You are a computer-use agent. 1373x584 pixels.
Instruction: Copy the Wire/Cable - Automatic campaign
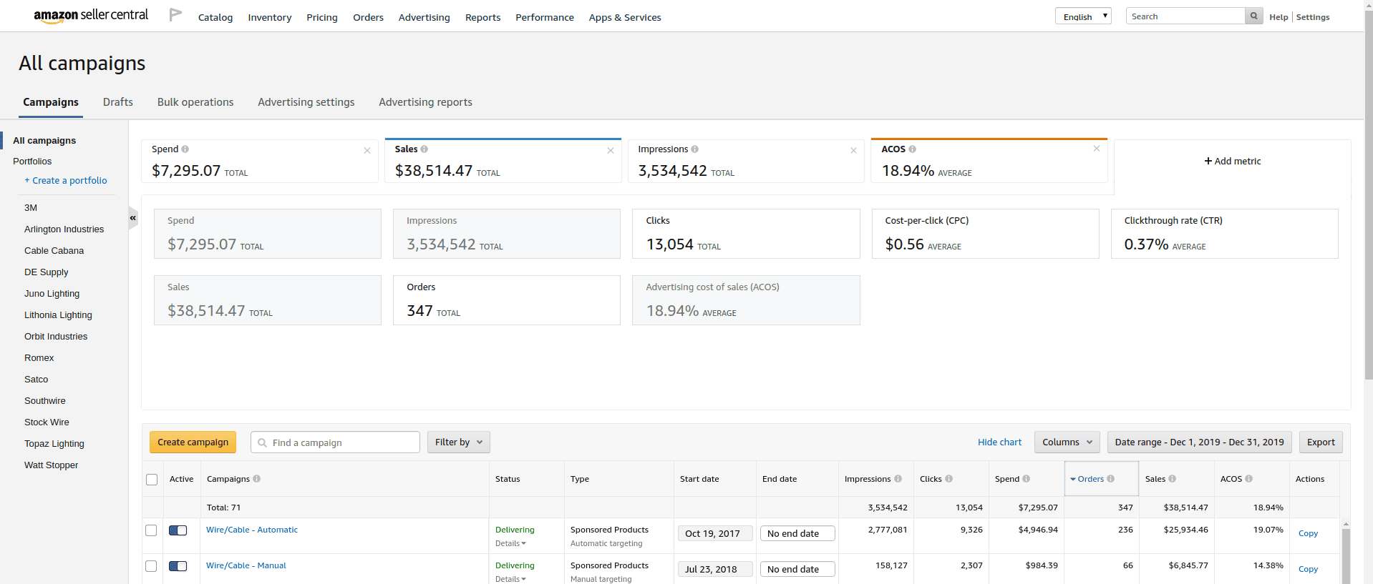coord(1309,533)
